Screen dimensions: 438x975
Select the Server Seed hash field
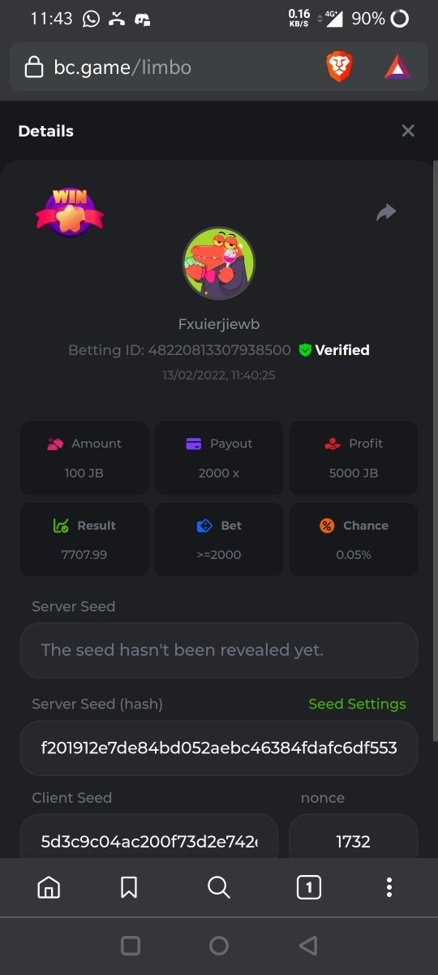pyautogui.click(x=219, y=747)
